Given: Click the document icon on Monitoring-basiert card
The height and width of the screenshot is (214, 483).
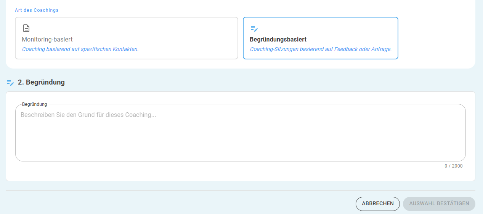Looking at the screenshot, I should coord(26,28).
